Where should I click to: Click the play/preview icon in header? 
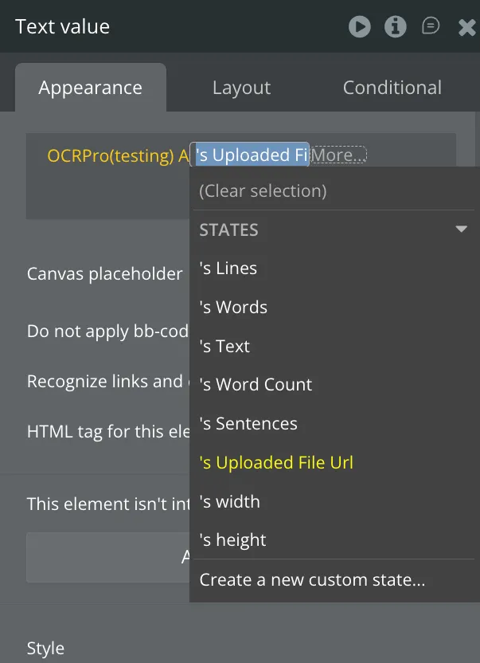point(359,27)
